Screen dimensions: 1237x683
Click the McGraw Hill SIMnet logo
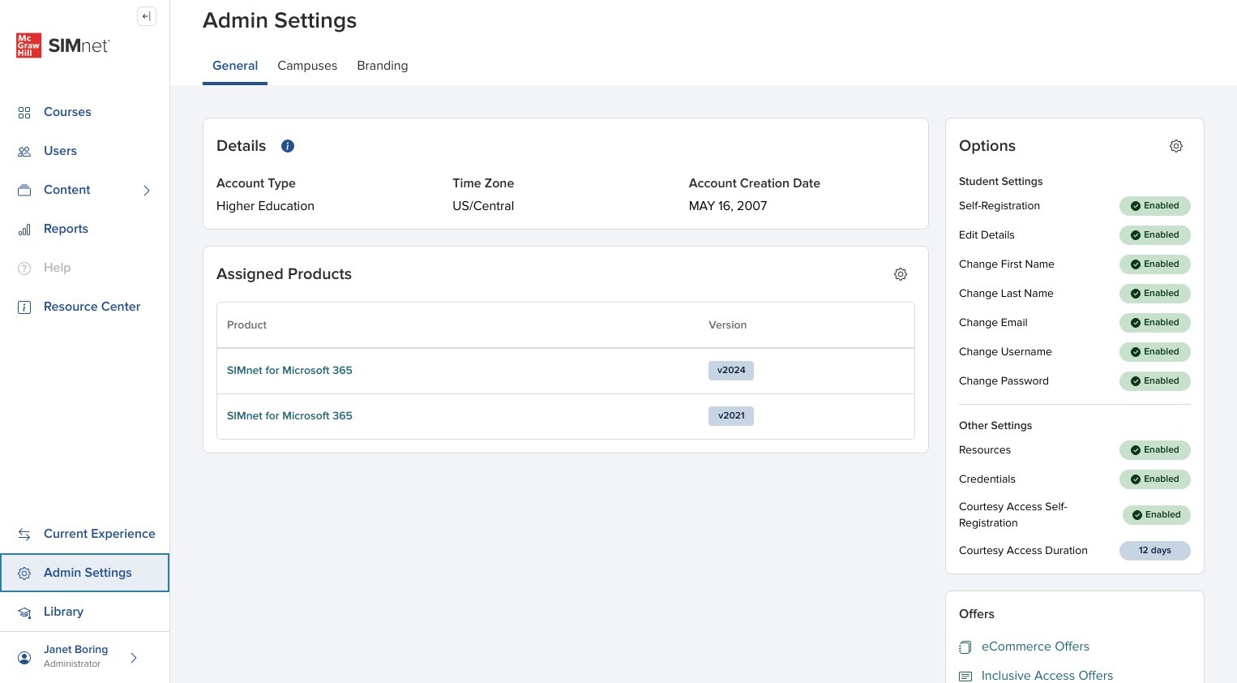[x=63, y=45]
